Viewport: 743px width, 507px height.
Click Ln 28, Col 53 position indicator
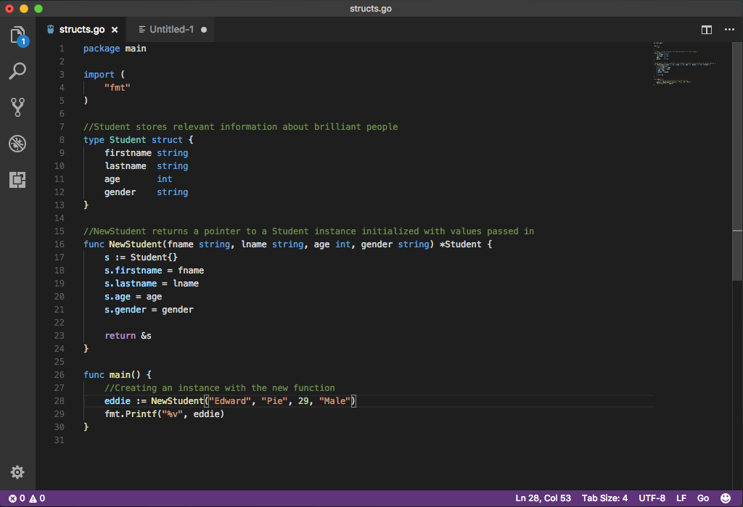(543, 498)
